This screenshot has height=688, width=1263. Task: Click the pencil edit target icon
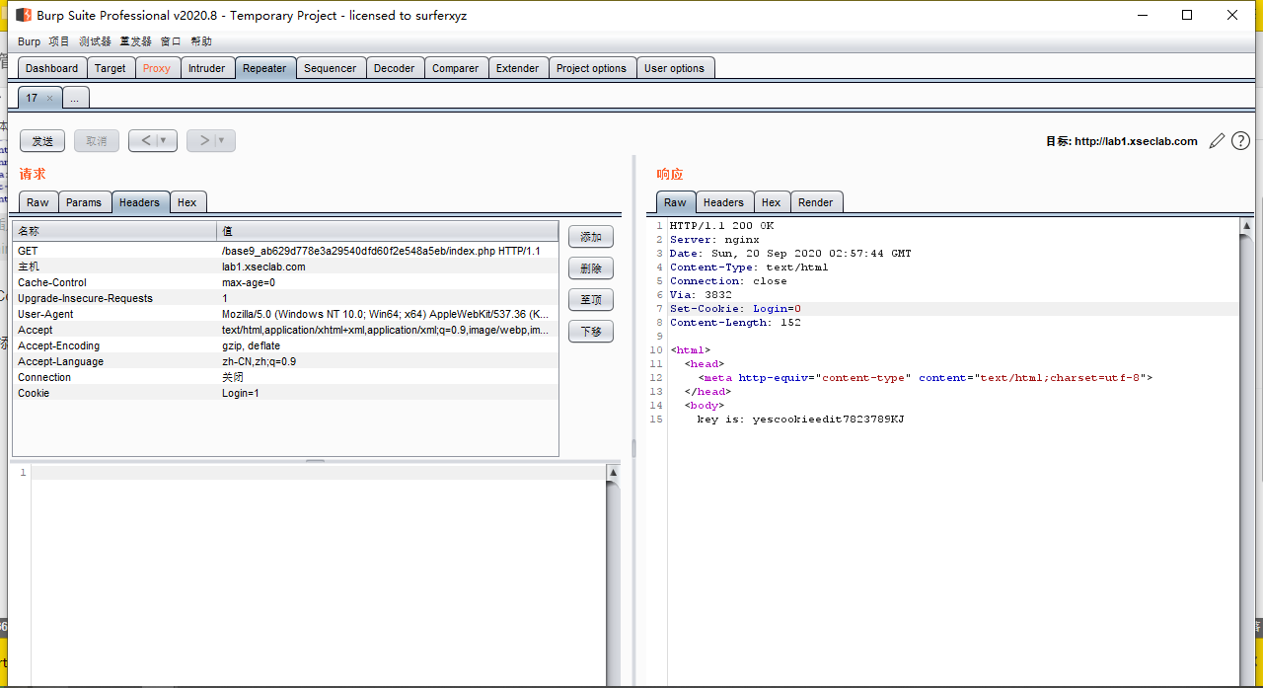click(x=1217, y=141)
